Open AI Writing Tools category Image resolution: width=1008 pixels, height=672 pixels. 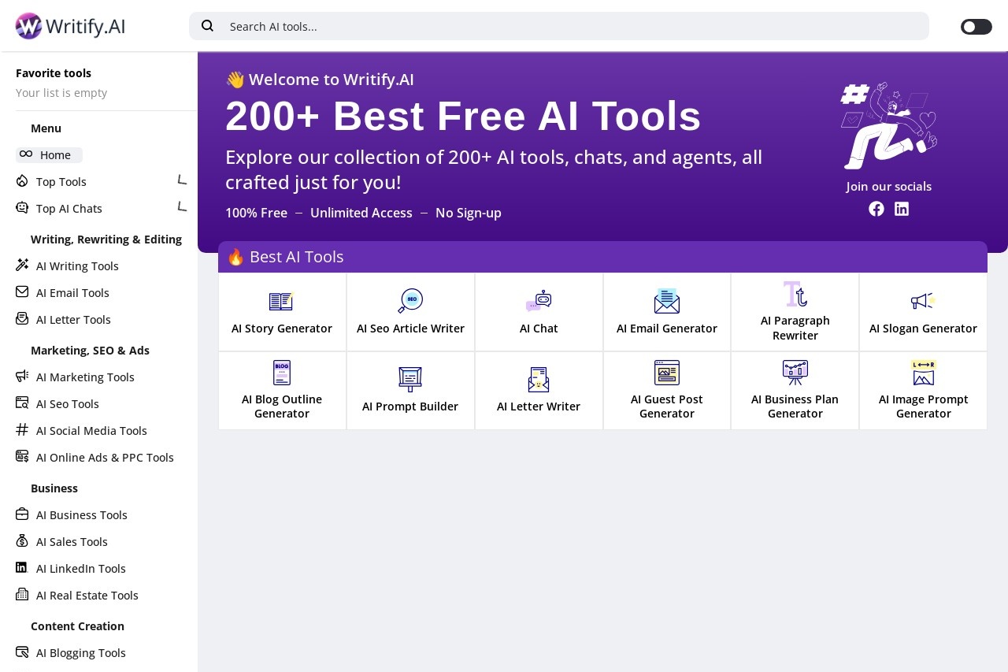pyautogui.click(x=77, y=266)
